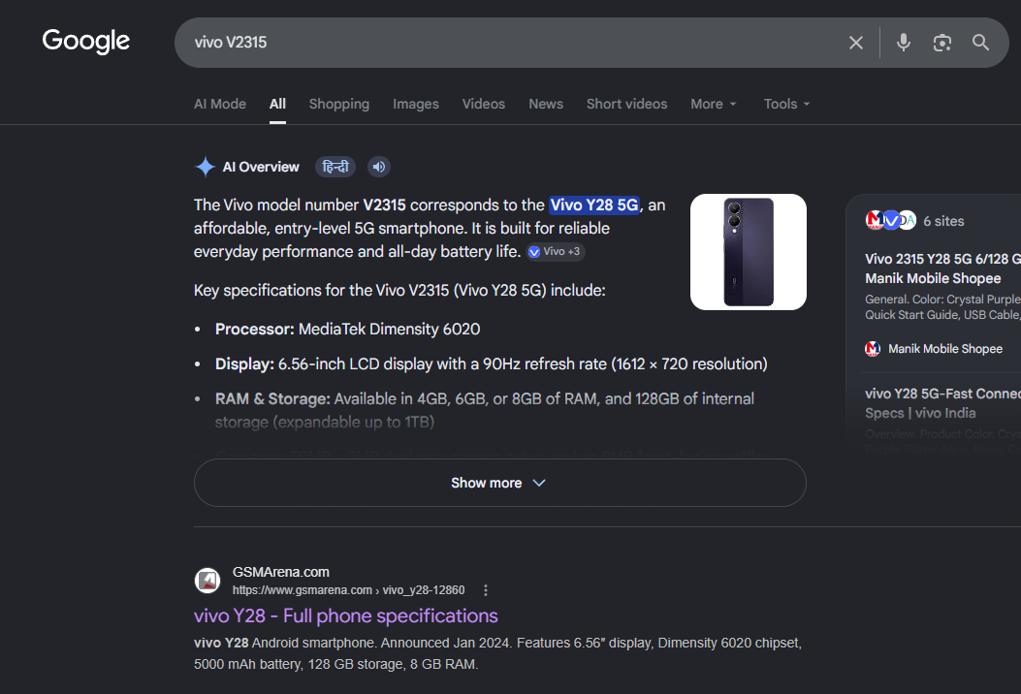1021x694 pixels.
Task: Open the 6 sites source icons
Action: click(x=890, y=221)
